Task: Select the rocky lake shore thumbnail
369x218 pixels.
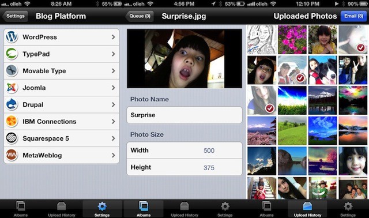Action: [292, 161]
